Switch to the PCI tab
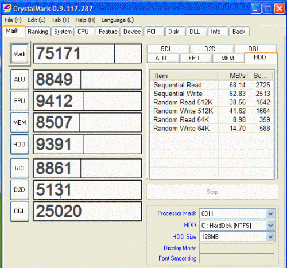Screen dimensions: 287x268 pos(154,32)
